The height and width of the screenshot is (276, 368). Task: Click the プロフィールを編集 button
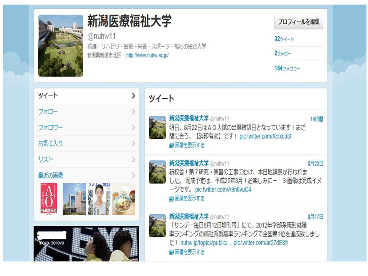pyautogui.click(x=299, y=22)
